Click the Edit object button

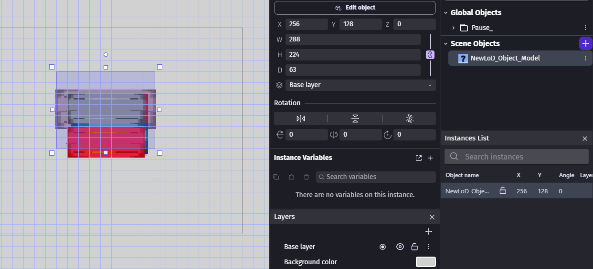point(355,8)
